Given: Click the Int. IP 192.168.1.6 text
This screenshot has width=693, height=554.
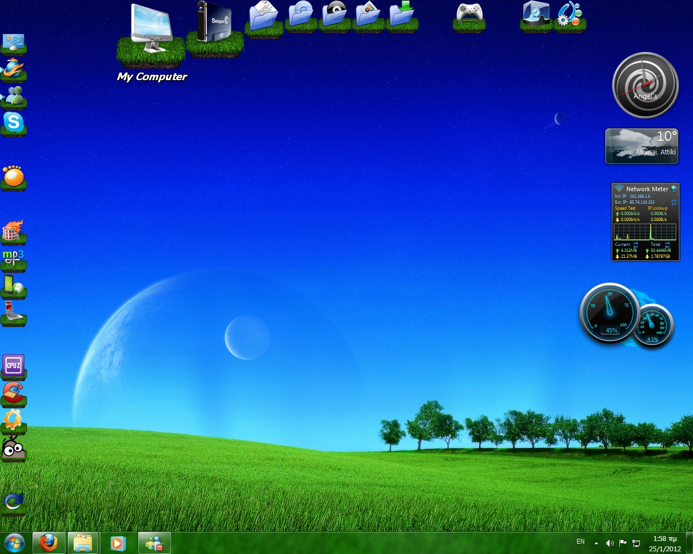Looking at the screenshot, I should pos(632,196).
